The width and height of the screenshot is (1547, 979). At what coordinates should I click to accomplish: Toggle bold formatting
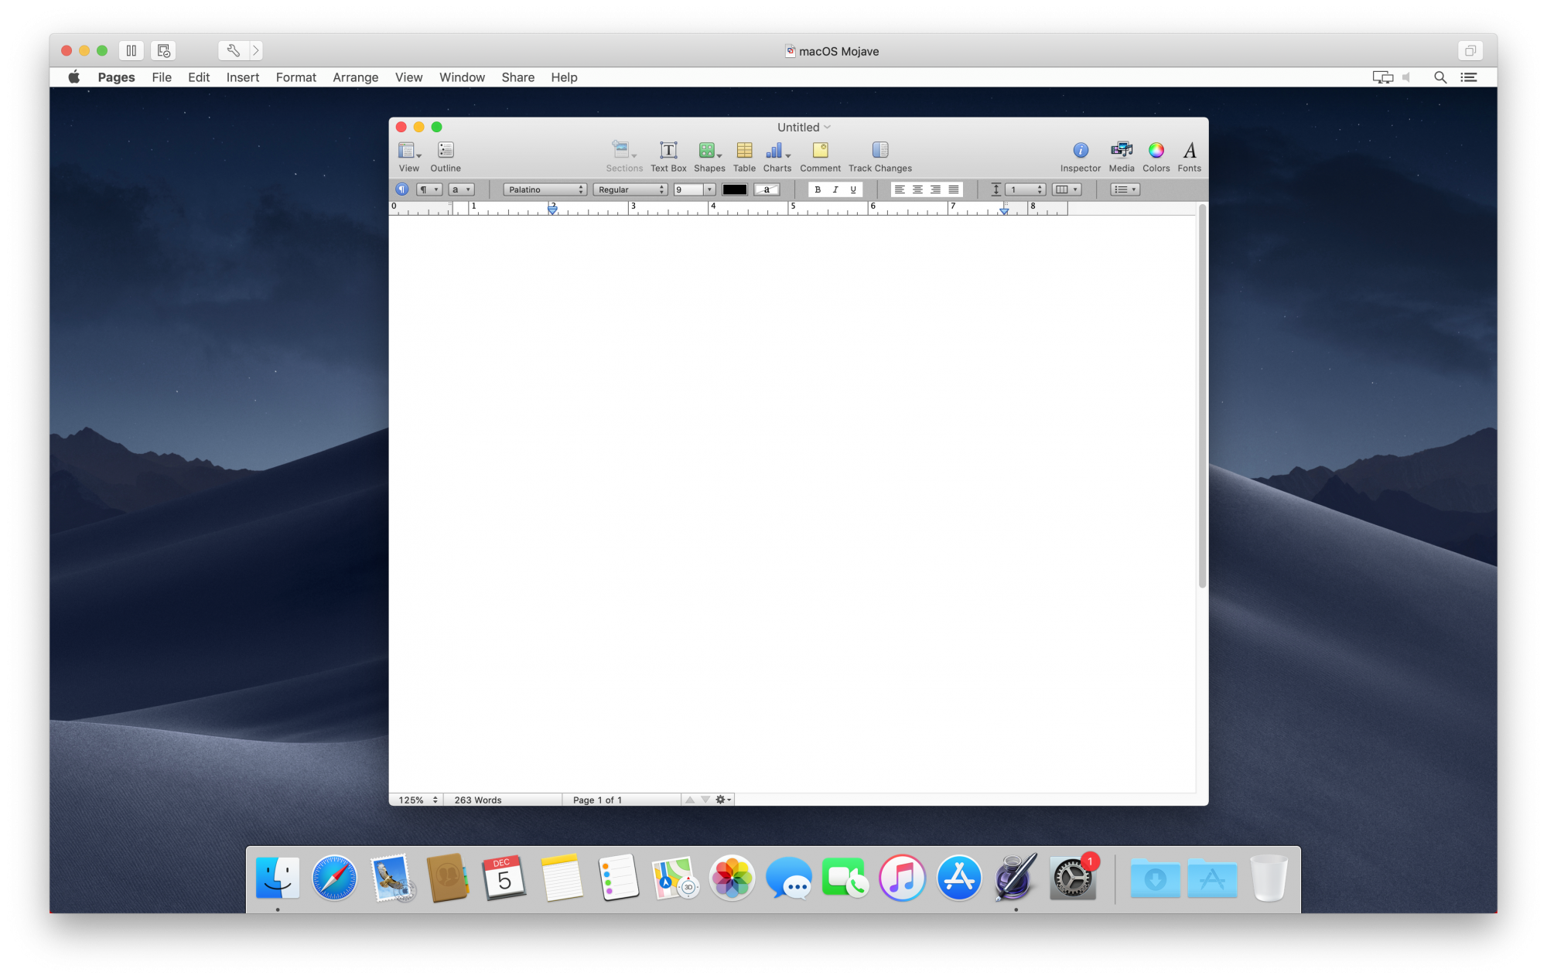pos(818,189)
